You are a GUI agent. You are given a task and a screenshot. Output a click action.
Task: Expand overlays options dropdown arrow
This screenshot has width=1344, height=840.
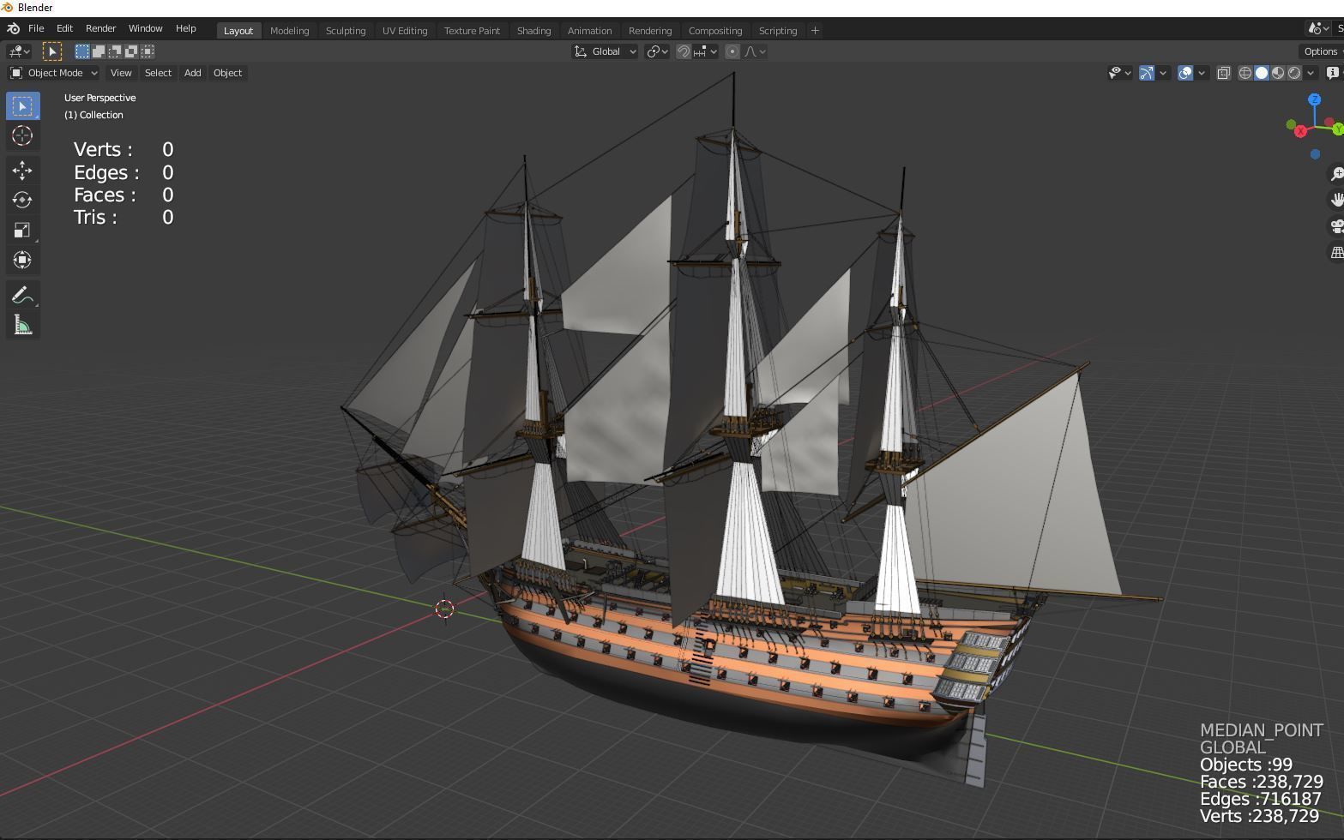[1202, 73]
